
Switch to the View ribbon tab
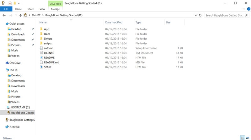[42, 9]
